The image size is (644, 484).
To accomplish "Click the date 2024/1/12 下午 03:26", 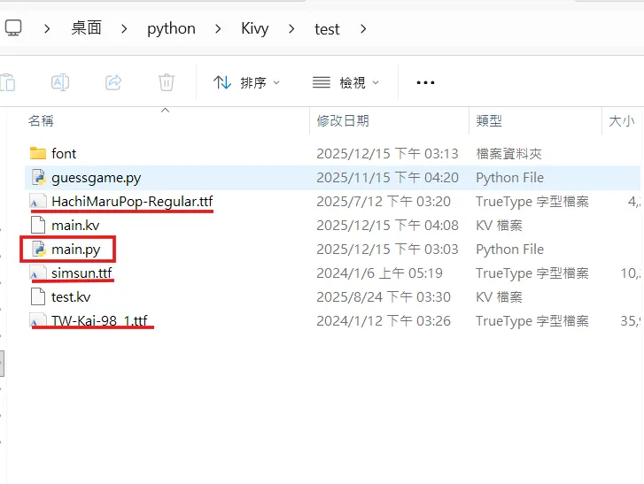I will pos(384,321).
